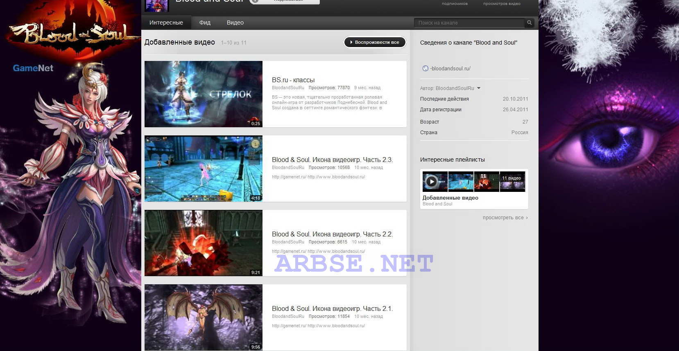Focus the Поиск на канале search field

469,23
